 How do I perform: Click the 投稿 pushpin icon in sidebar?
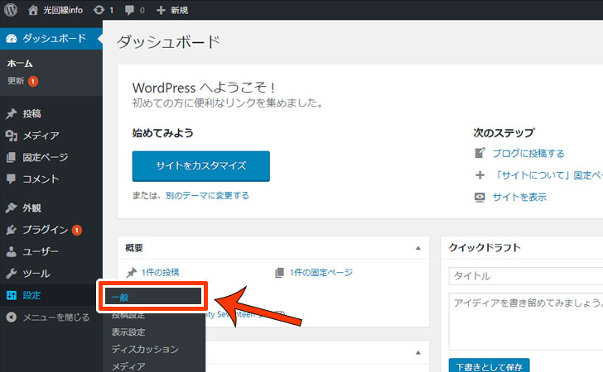click(11, 113)
